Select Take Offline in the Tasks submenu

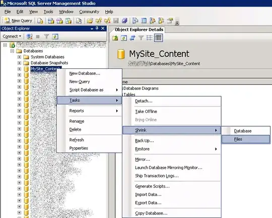pos(172,112)
